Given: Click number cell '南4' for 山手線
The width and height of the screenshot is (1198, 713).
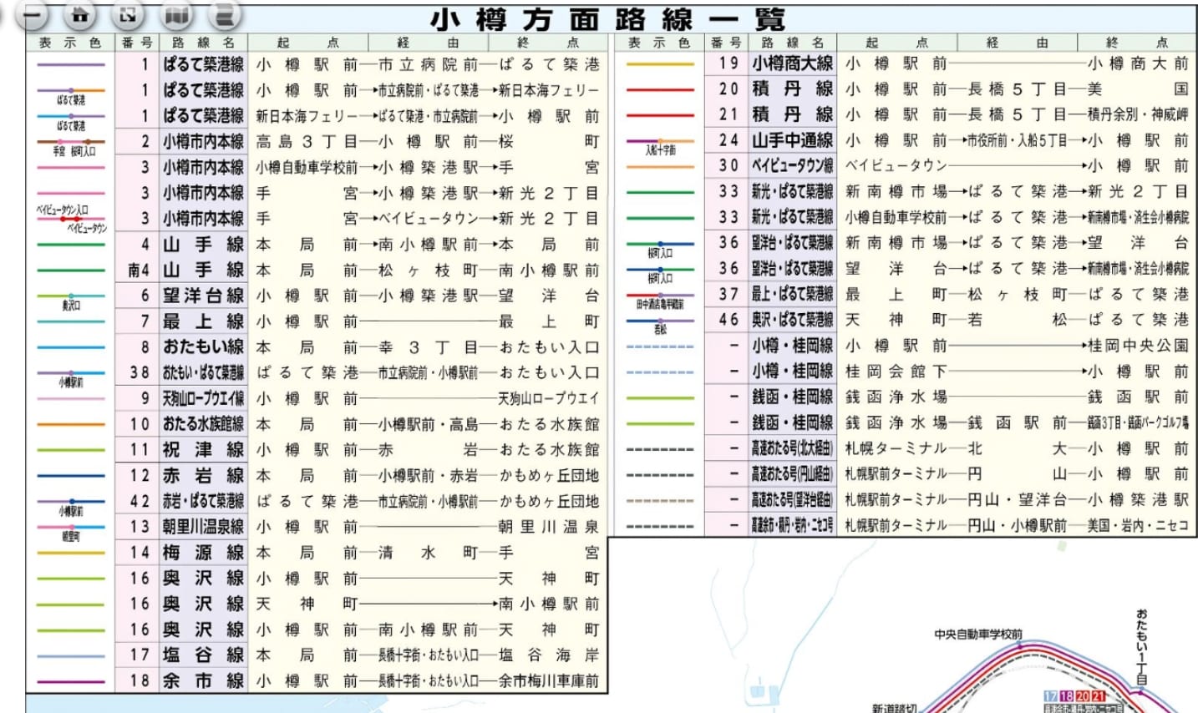Looking at the screenshot, I should pos(139,270).
